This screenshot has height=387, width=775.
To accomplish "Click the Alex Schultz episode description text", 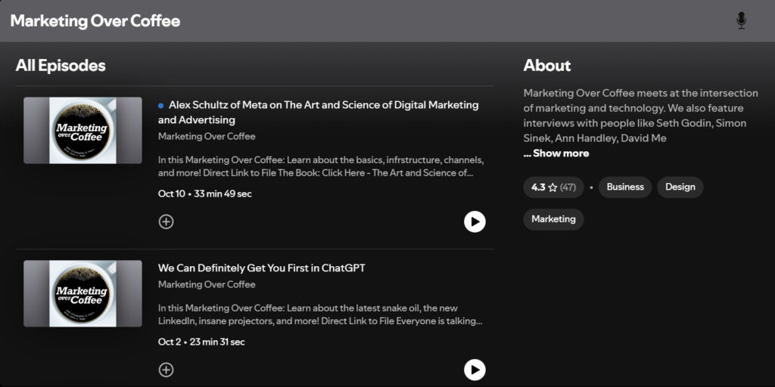I will [320, 166].
